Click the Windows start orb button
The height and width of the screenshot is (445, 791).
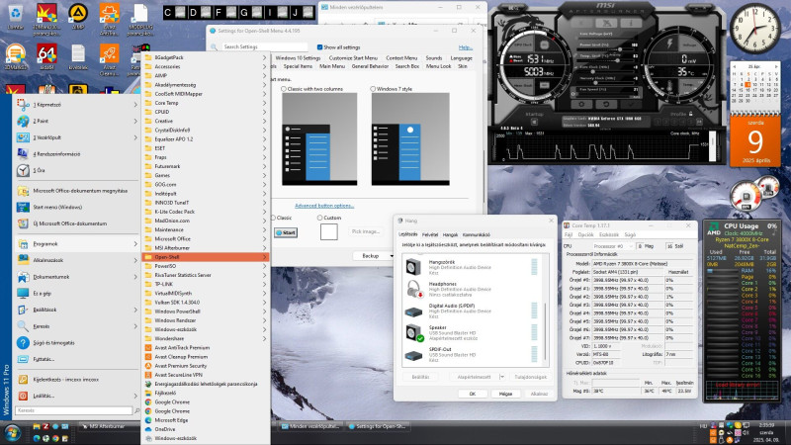pos(12,433)
